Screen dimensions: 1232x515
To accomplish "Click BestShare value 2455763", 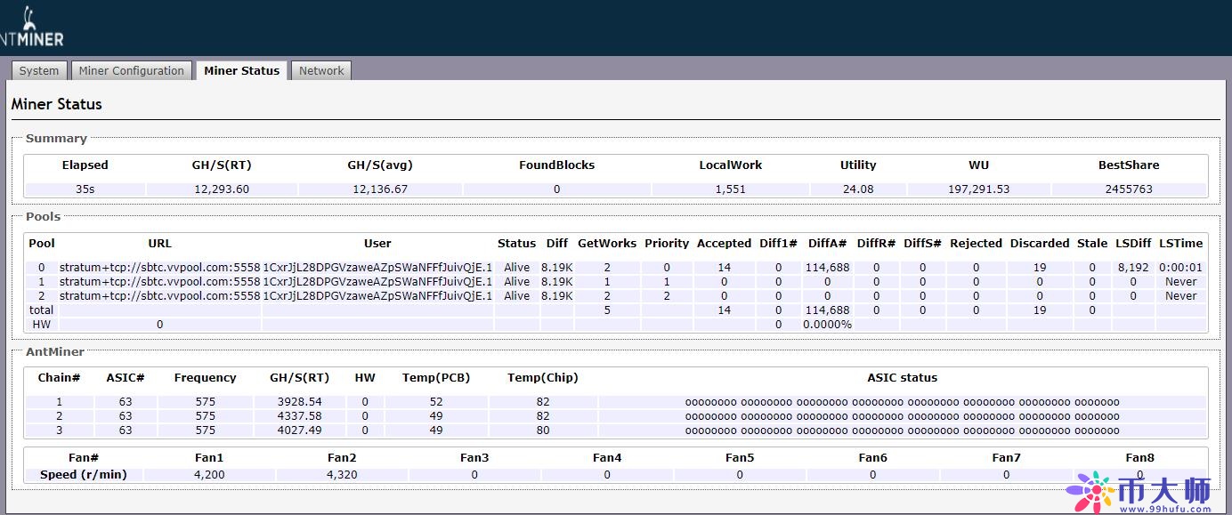I will pyautogui.click(x=1129, y=189).
